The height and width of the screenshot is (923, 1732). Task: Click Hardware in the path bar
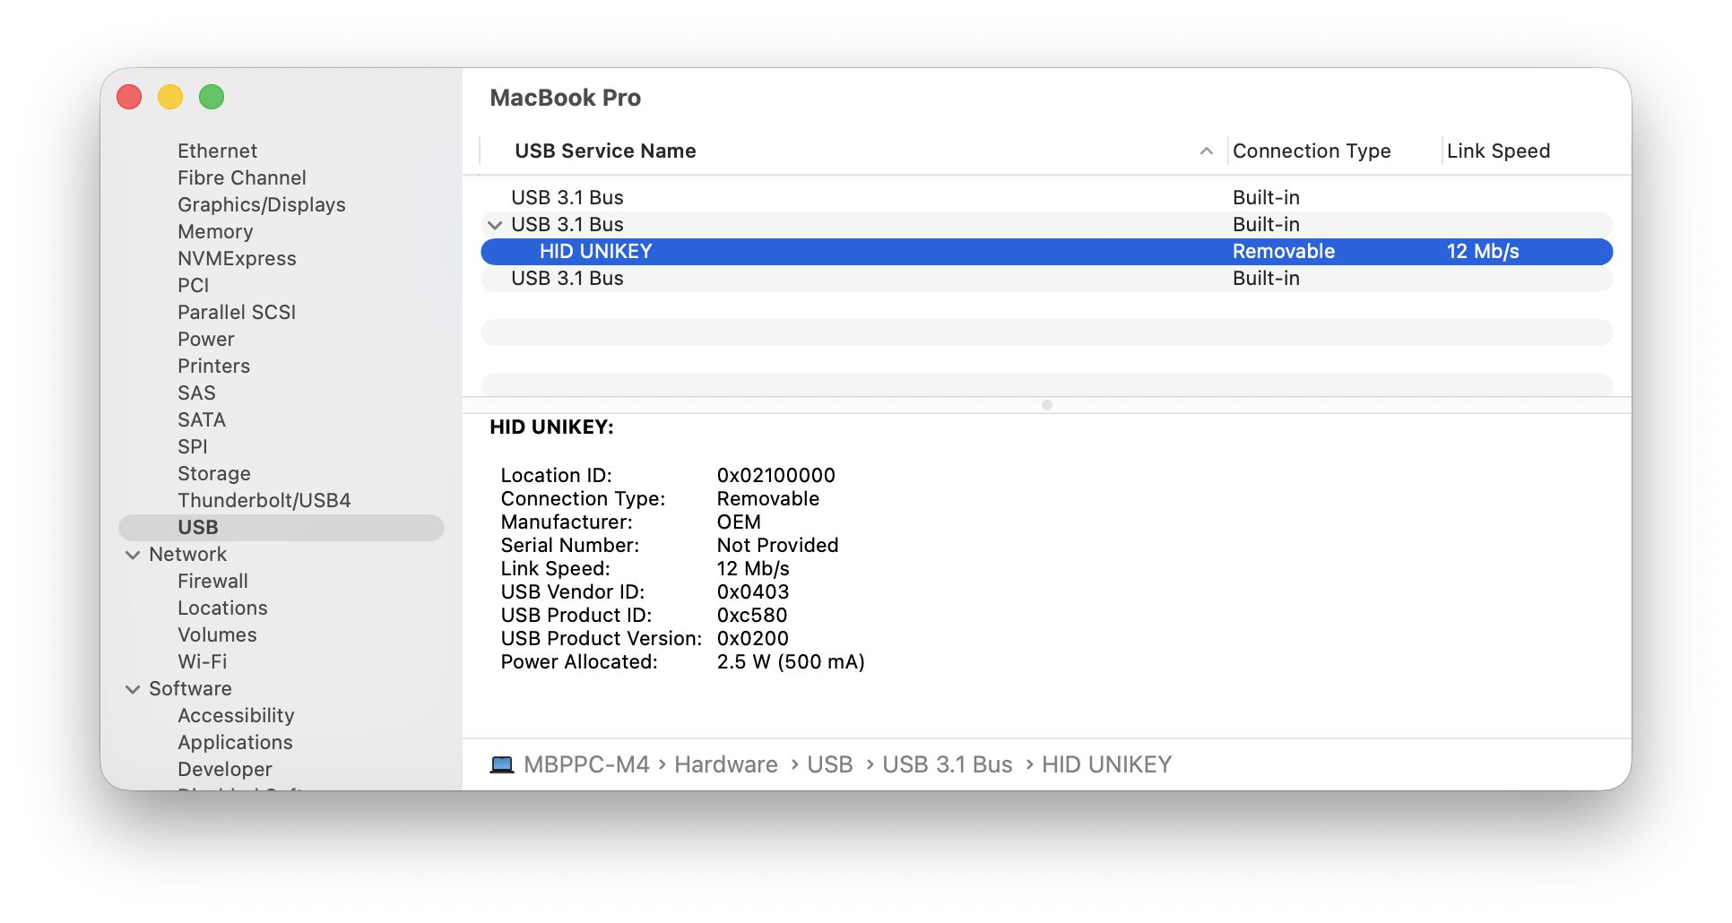click(x=726, y=764)
